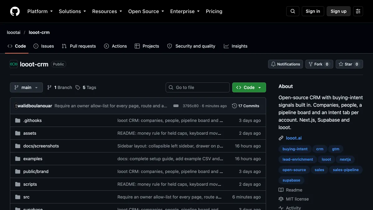Click the public/brand folder icon
The height and width of the screenshot is (210, 373).
click(x=18, y=171)
